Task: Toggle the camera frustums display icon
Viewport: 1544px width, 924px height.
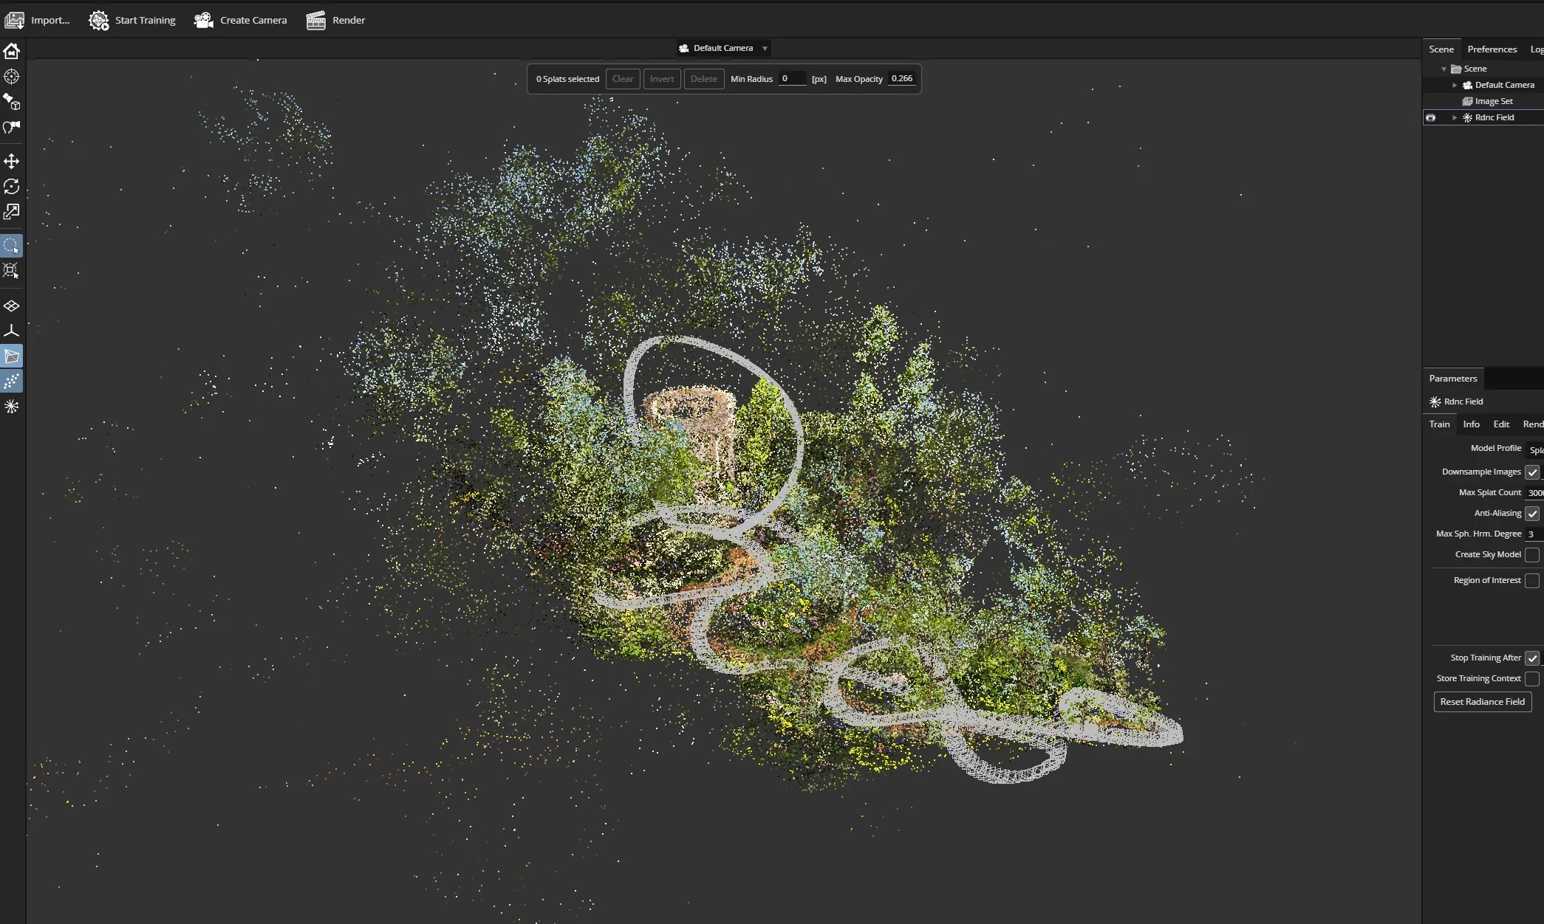Action: [11, 356]
